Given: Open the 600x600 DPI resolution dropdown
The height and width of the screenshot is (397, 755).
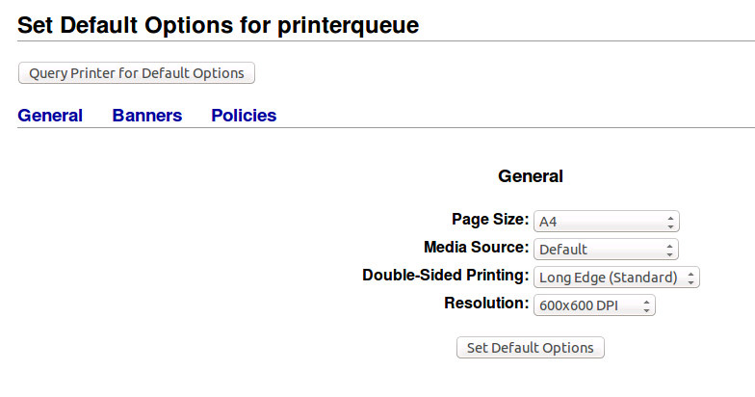Looking at the screenshot, I should tap(594, 304).
